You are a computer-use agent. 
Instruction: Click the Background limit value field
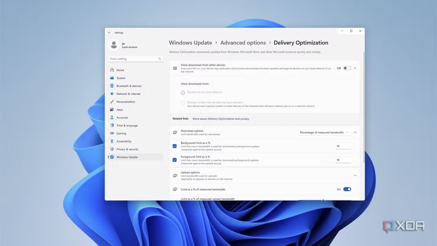343,146
